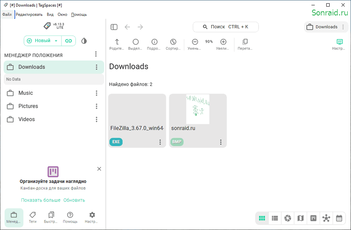Click the Показать больше link

click(x=41, y=200)
